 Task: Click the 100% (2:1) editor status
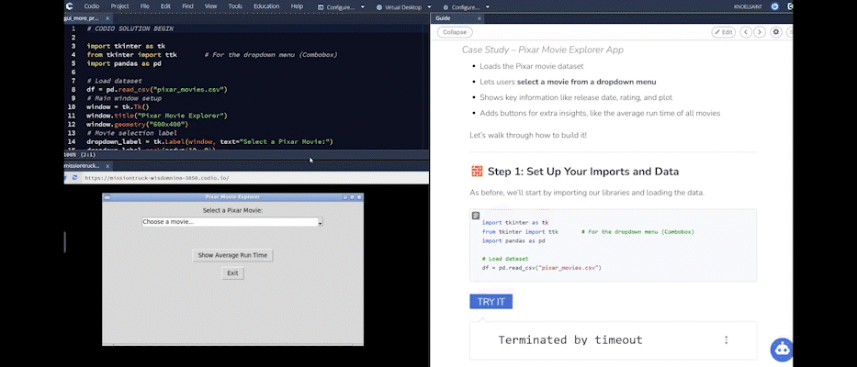(x=80, y=154)
